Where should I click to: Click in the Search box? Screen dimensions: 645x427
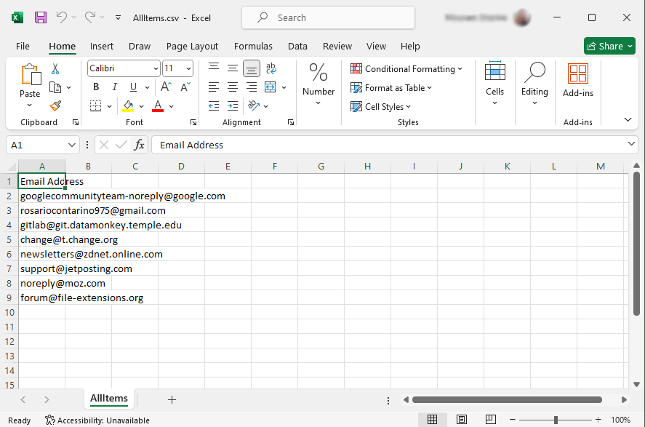[328, 17]
